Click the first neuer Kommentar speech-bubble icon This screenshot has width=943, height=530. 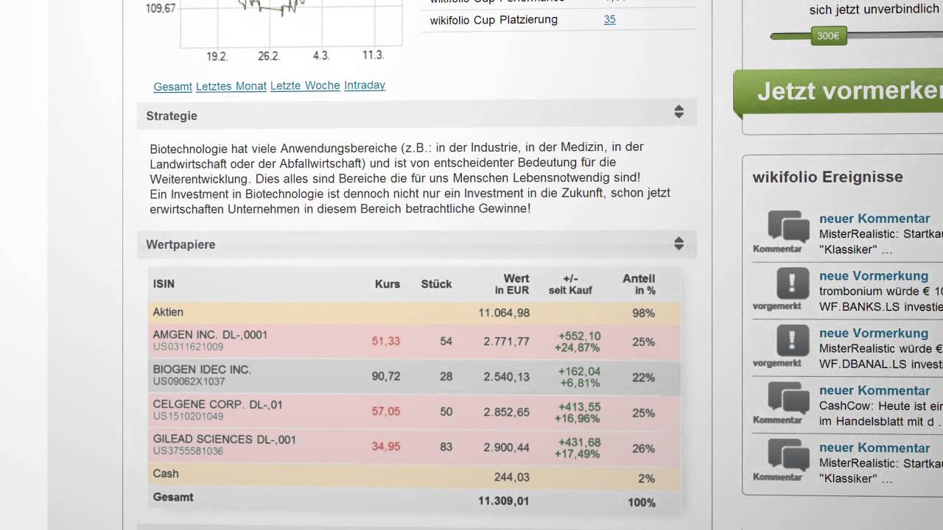tap(788, 227)
